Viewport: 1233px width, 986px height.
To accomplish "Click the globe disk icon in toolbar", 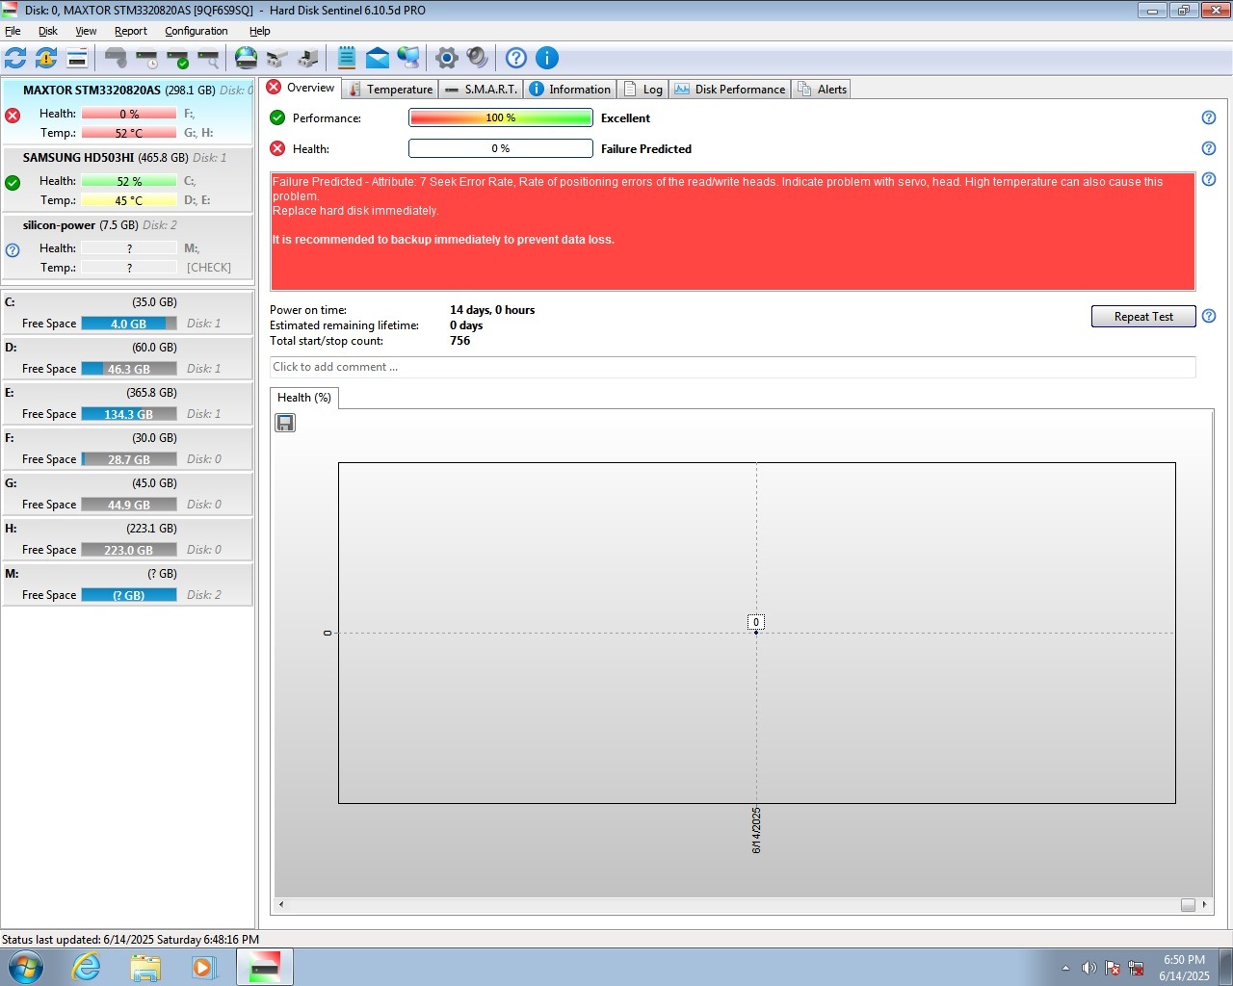I will pyautogui.click(x=247, y=58).
